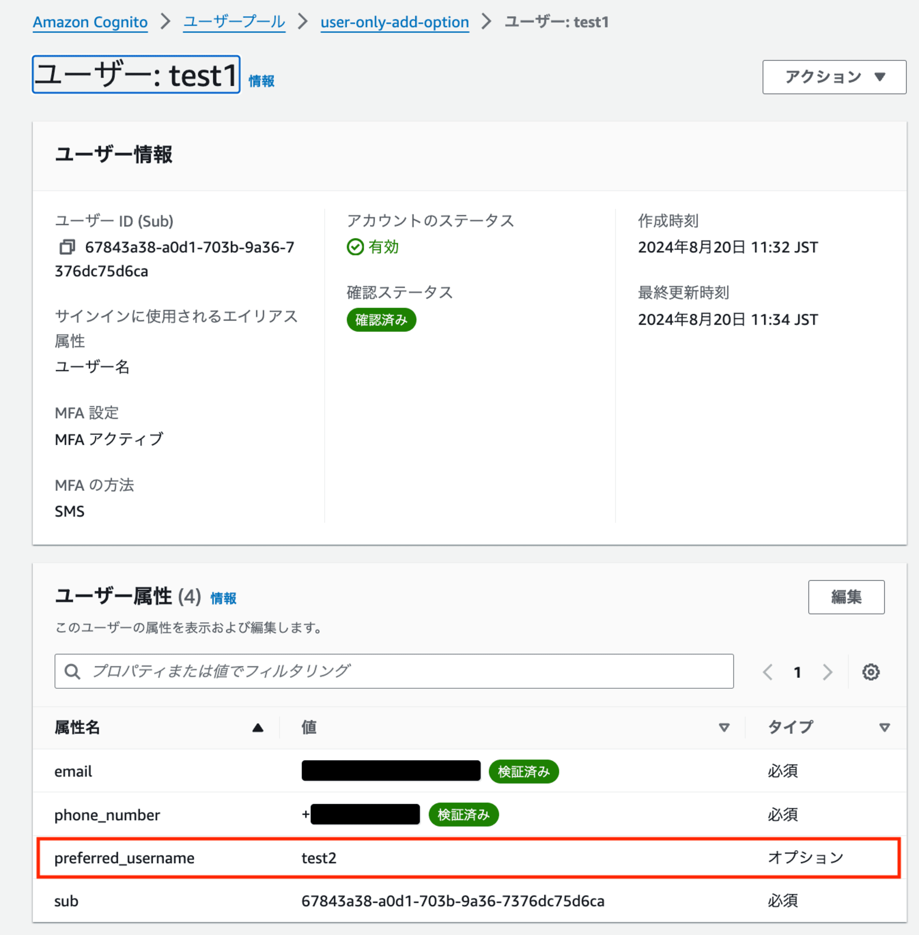Click the sub attribute name cell
The width and height of the screenshot is (919, 935).
66,901
